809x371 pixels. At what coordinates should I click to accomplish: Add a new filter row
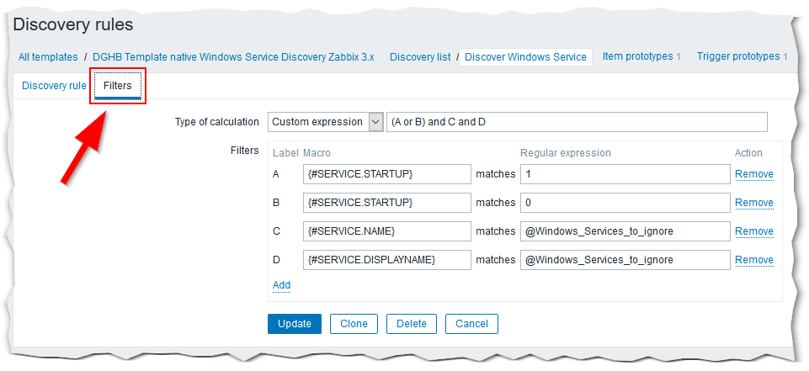click(x=281, y=285)
